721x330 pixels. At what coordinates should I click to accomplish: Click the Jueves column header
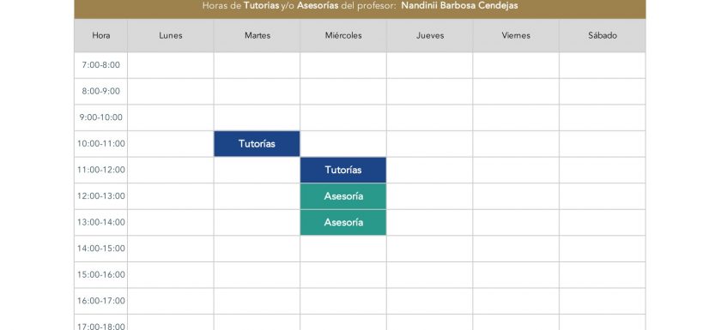tap(429, 35)
